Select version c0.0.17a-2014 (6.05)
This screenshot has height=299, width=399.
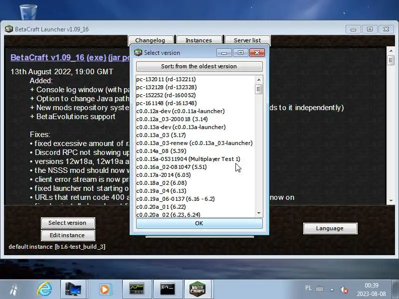[196, 175]
